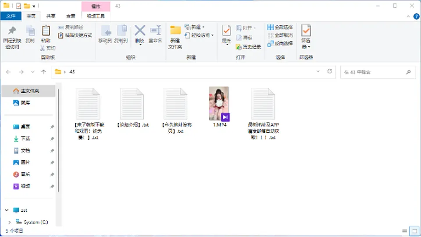
Task: Expand the address bar history dropdown
Action: point(318,71)
